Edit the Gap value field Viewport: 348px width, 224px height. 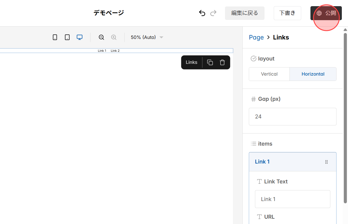click(293, 116)
